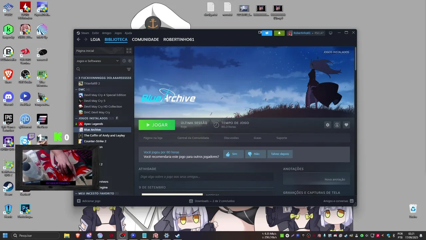Open Discord desktop icon
This screenshot has width=426, height=240.
coord(8,99)
